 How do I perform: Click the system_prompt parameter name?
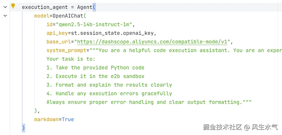click(66, 50)
